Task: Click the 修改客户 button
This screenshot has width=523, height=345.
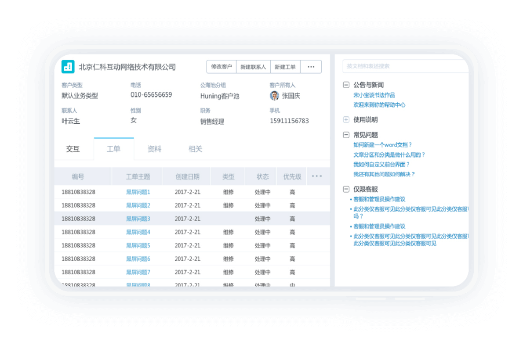Action: tap(222, 67)
